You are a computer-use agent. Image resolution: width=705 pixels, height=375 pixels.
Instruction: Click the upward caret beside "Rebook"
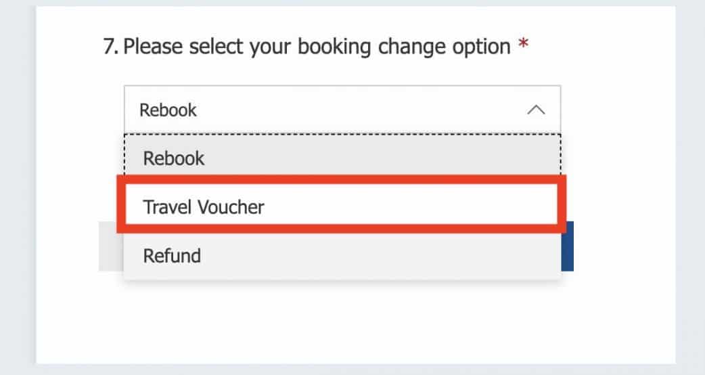coord(536,110)
